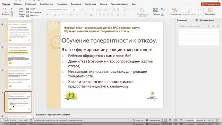Click the zoom out minus icon
This screenshot has height=125, width=222.
click(x=186, y=120)
